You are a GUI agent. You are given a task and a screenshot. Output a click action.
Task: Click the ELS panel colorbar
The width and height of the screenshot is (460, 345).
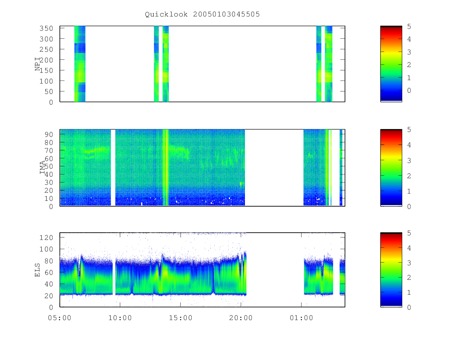tap(391, 269)
